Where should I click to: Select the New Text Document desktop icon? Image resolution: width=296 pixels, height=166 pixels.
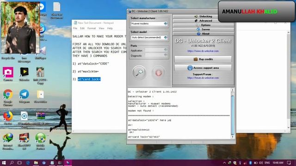56,11
